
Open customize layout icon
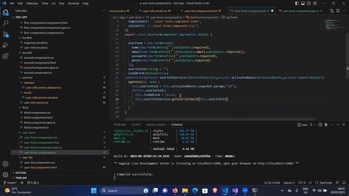click(315, 3)
